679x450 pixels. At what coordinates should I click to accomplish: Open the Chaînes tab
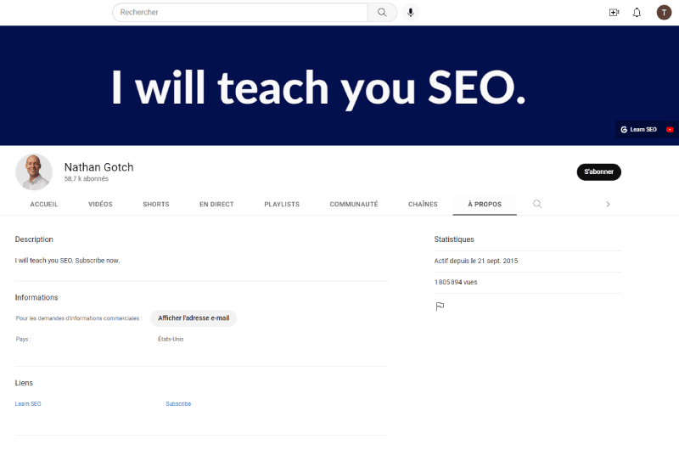pyautogui.click(x=423, y=204)
